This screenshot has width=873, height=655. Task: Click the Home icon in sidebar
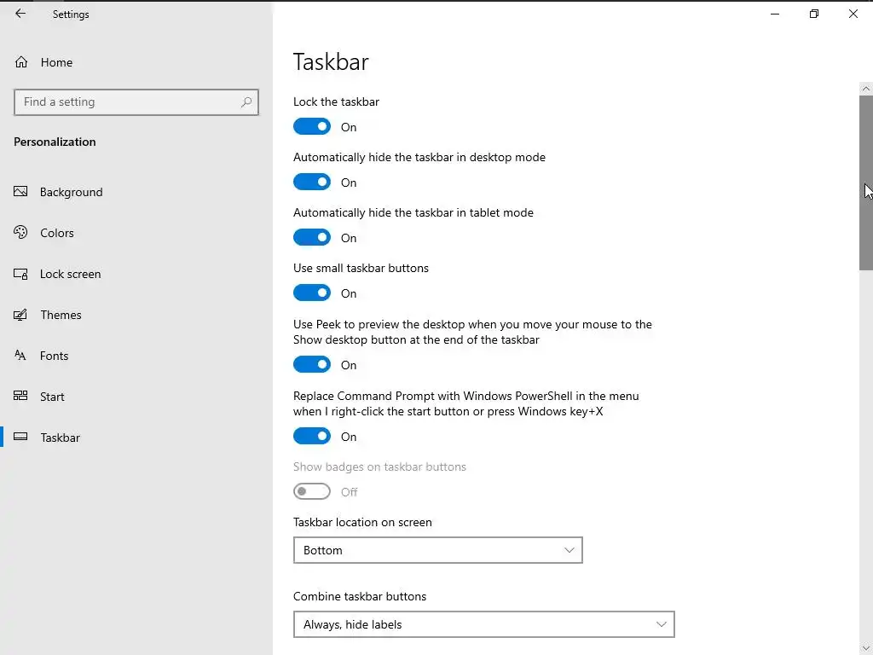point(21,62)
